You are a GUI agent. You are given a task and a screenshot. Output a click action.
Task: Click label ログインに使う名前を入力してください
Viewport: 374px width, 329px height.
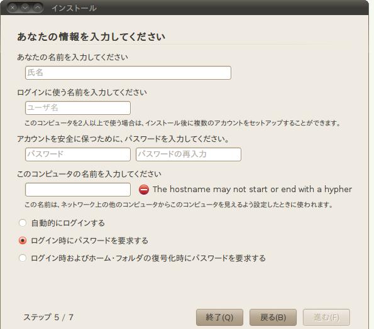(82, 92)
